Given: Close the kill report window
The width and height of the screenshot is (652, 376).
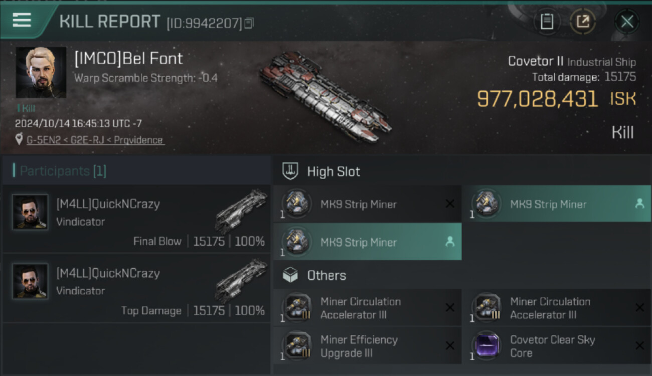Looking at the screenshot, I should (x=626, y=22).
